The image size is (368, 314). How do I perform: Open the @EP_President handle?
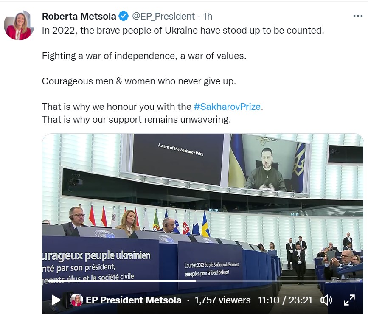[x=163, y=16]
